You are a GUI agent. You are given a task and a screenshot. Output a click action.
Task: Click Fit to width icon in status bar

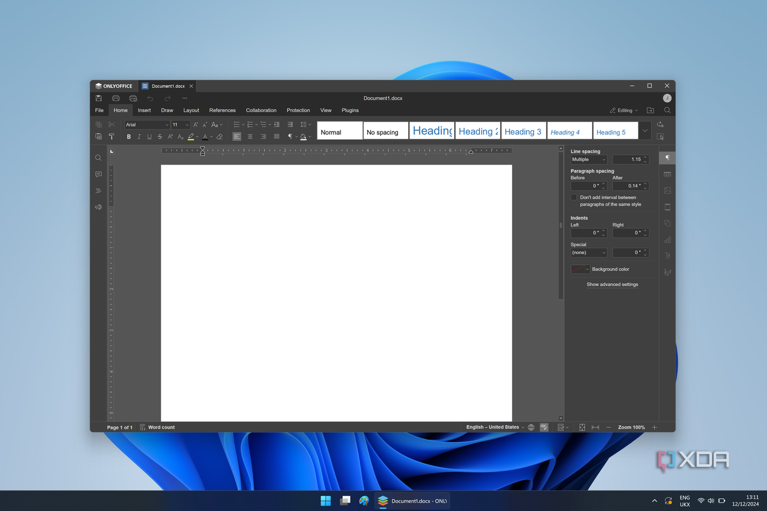pyautogui.click(x=596, y=427)
